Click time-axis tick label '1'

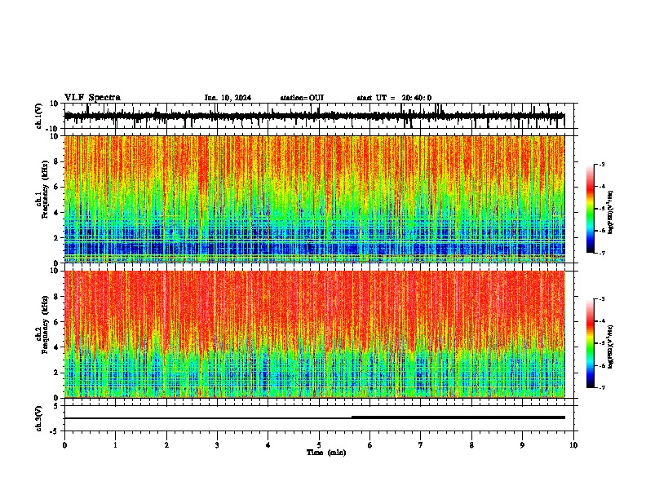pyautogui.click(x=115, y=445)
